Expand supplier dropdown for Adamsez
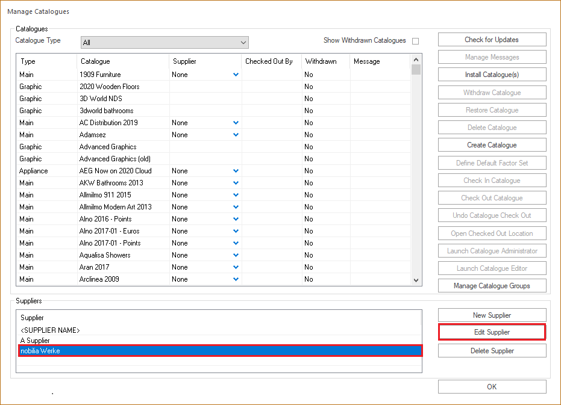 (236, 135)
